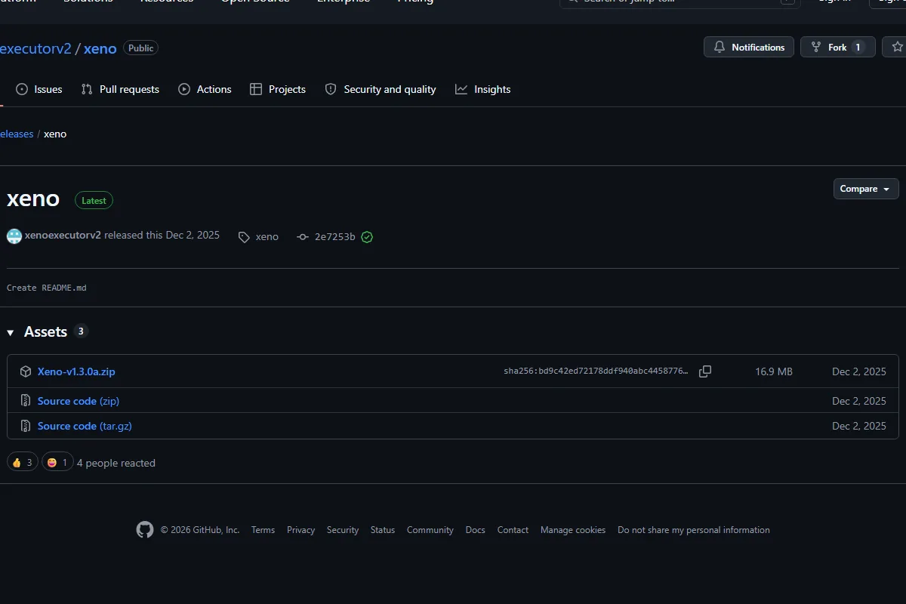
Task: Click the green verified checkmark icon
Action: point(367,237)
